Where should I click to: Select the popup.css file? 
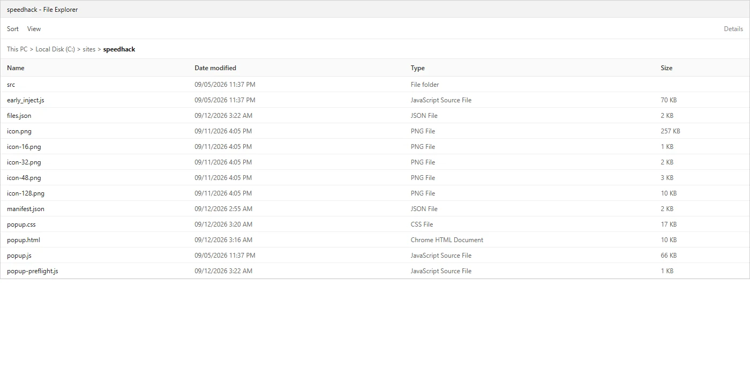375,224
